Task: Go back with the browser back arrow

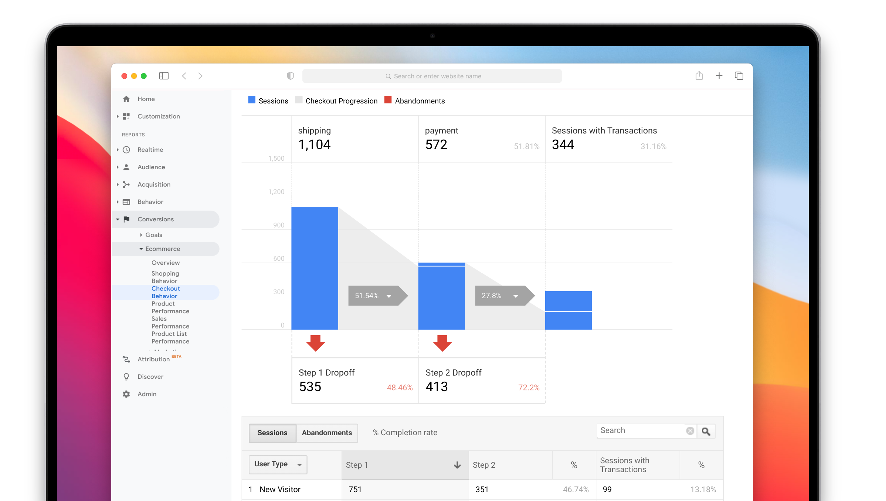Action: (184, 76)
